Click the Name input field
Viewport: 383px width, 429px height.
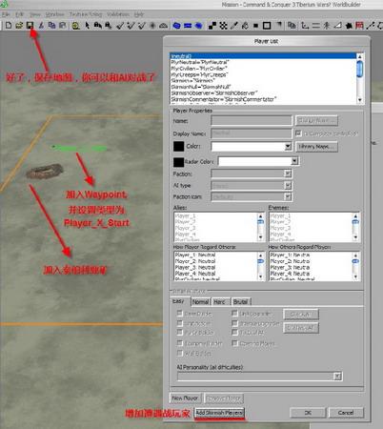coord(252,121)
